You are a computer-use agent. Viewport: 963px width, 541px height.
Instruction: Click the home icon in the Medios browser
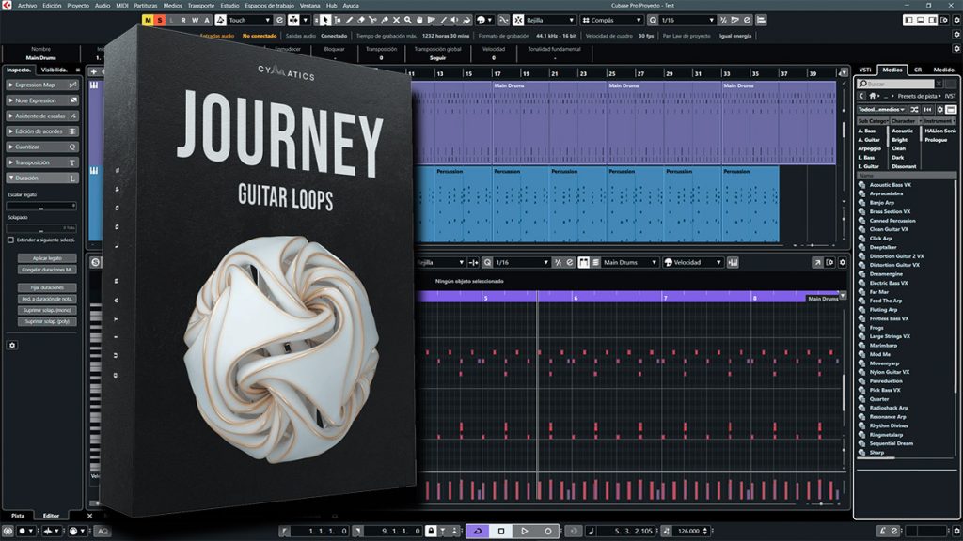point(873,96)
